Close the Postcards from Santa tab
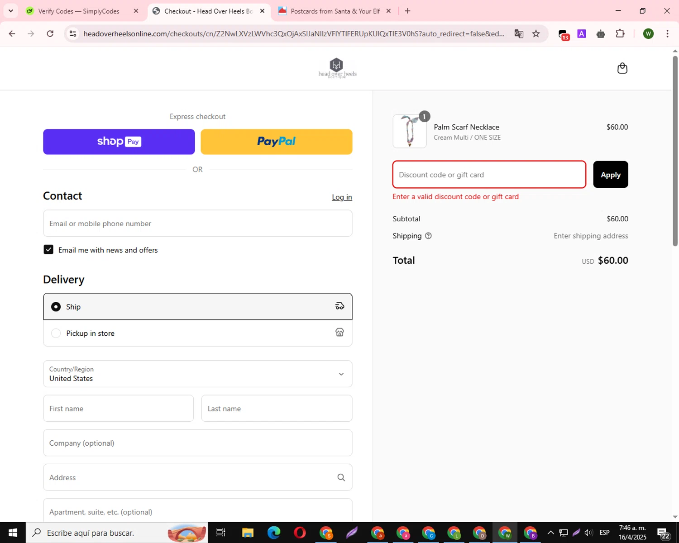The width and height of the screenshot is (679, 543). tap(388, 11)
